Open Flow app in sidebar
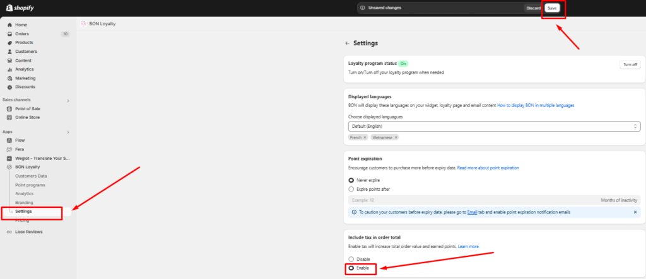The height and width of the screenshot is (279, 646). (20, 140)
